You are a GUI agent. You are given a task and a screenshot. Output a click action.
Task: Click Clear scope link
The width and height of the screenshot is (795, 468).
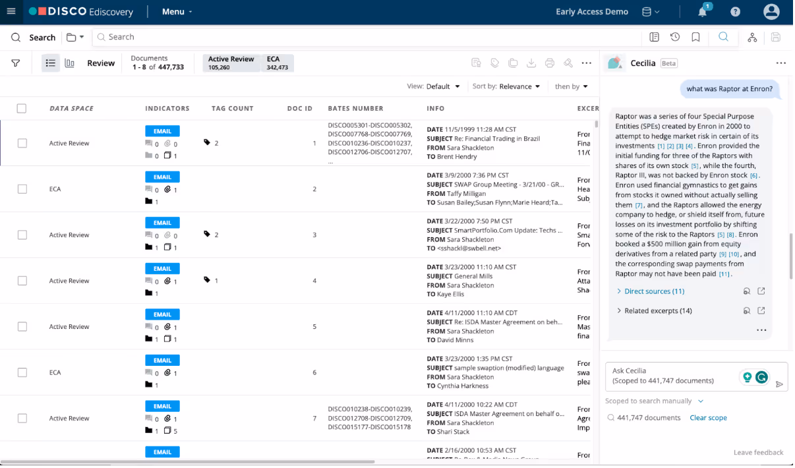[x=708, y=418]
